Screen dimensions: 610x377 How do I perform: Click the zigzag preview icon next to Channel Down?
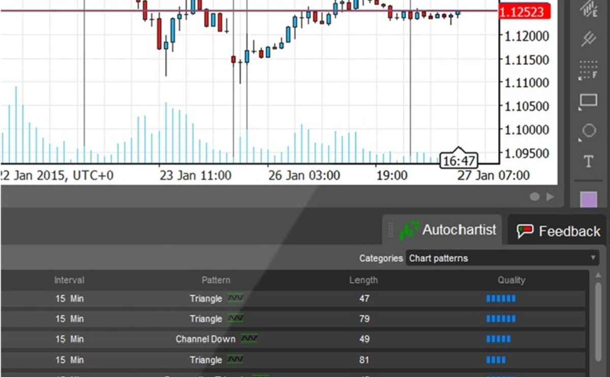tap(249, 339)
